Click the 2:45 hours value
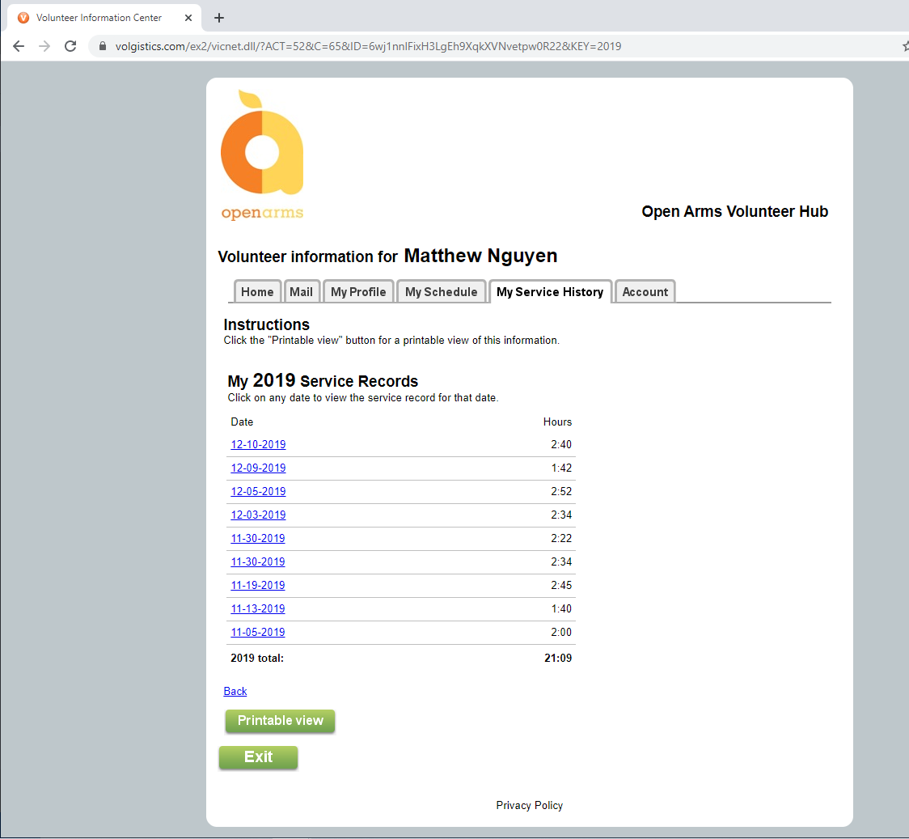 point(561,586)
